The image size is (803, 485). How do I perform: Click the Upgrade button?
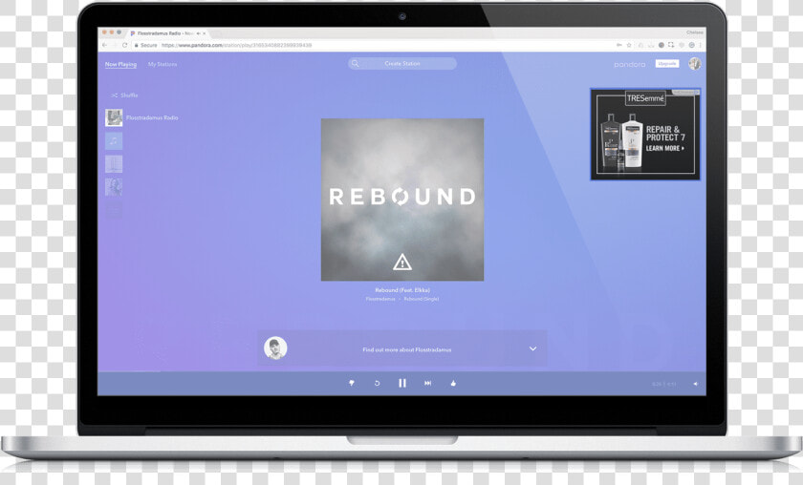[667, 64]
